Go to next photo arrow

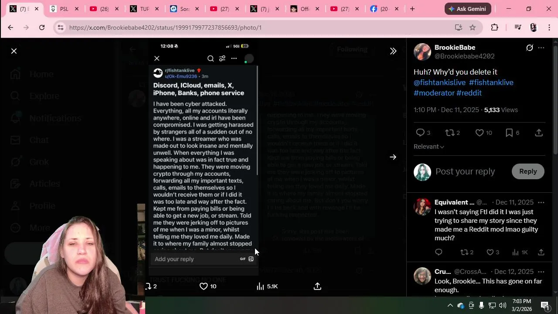click(x=393, y=157)
